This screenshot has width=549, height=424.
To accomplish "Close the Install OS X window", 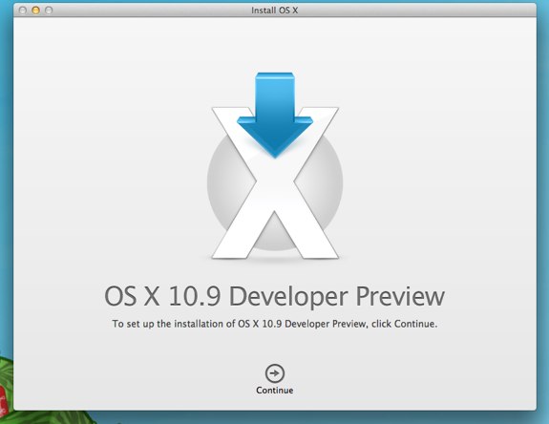I will 22,11.
